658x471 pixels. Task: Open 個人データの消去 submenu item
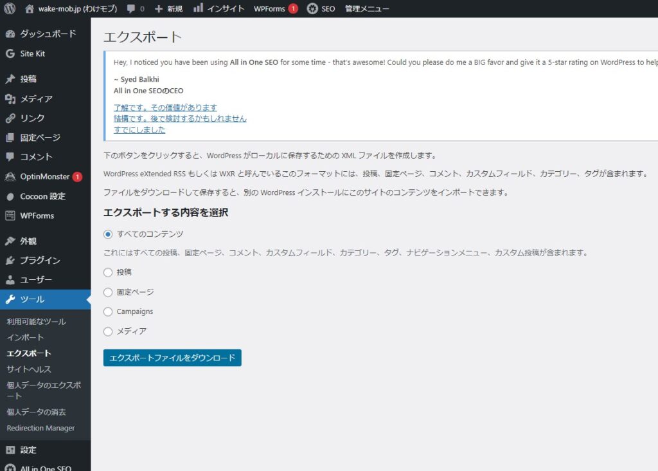click(x=36, y=412)
